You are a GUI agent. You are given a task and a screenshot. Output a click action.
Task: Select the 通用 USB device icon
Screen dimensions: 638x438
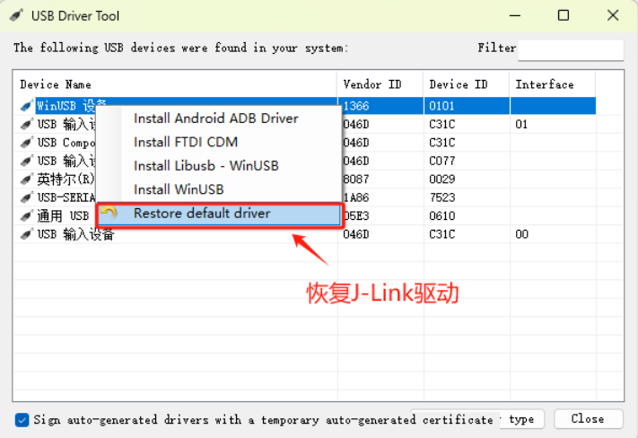tap(27, 215)
